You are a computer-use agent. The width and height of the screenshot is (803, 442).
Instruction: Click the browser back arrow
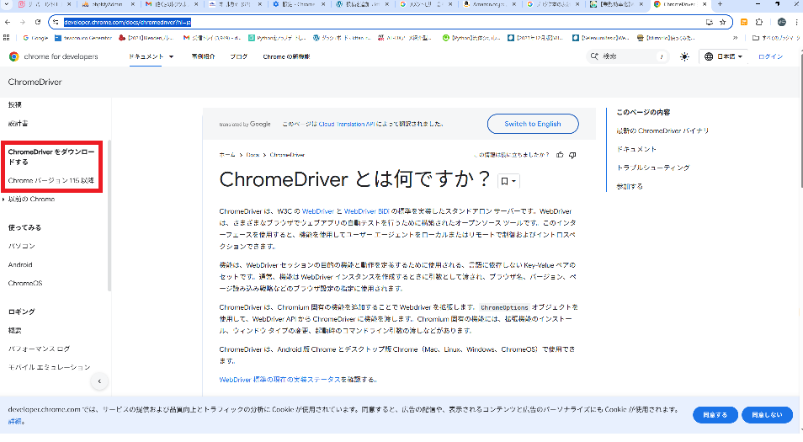click(x=9, y=22)
